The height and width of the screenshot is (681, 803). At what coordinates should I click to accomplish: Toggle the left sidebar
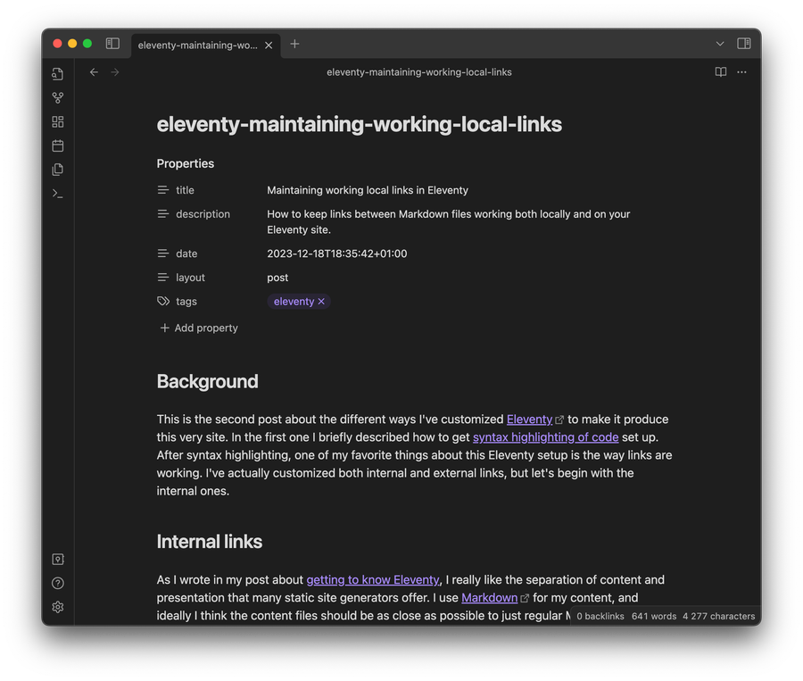pyautogui.click(x=112, y=44)
